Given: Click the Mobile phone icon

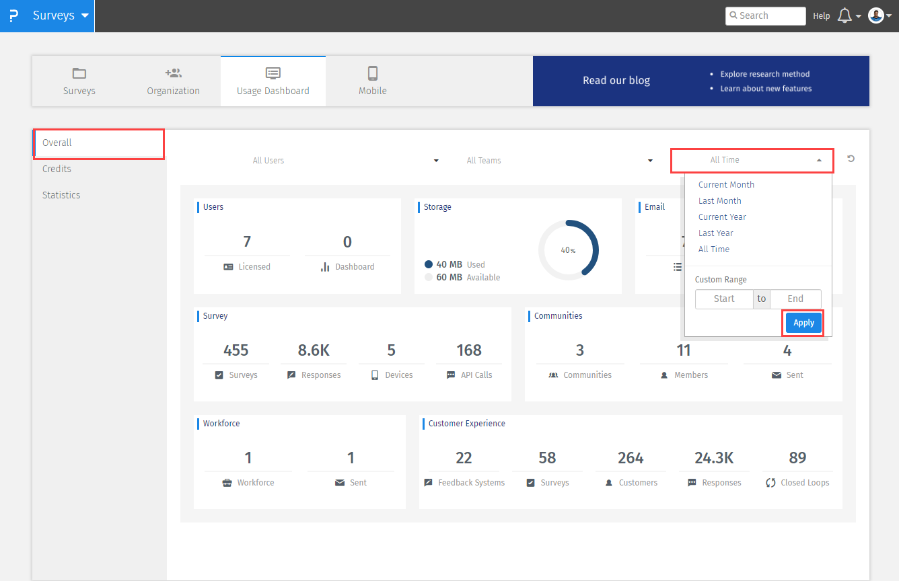Looking at the screenshot, I should pyautogui.click(x=373, y=73).
